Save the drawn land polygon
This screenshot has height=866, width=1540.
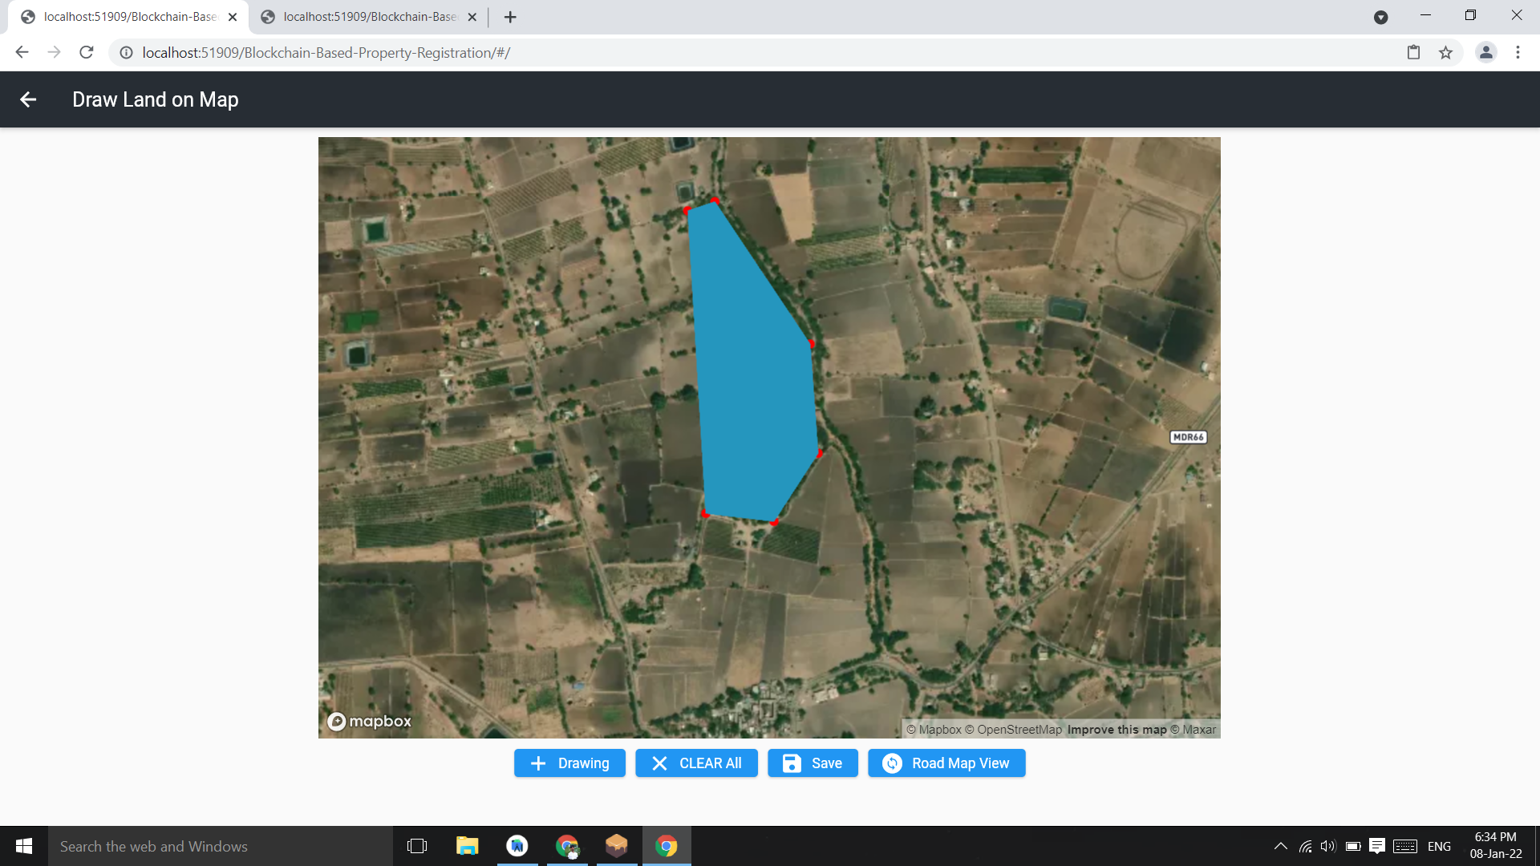click(x=813, y=763)
